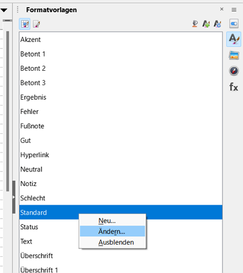This screenshot has width=243, height=273.
Task: Select the Akzent style
Action: [121, 39]
